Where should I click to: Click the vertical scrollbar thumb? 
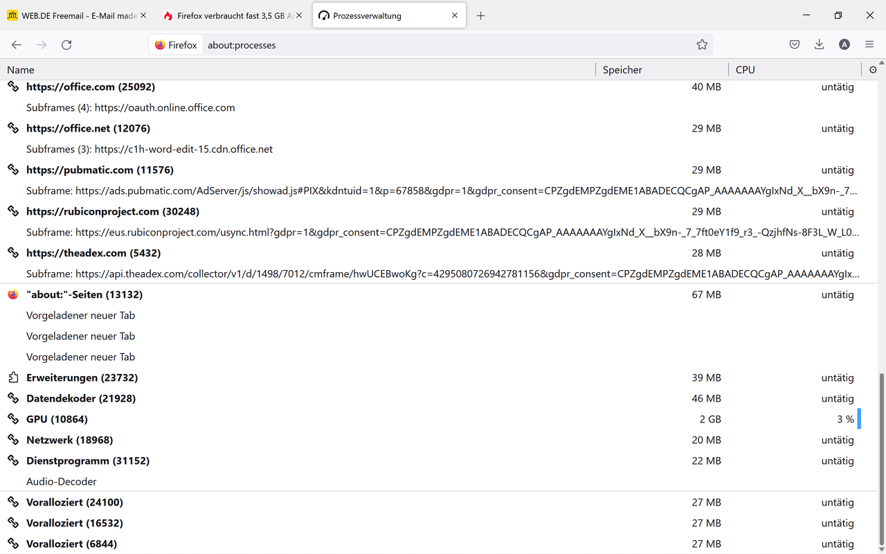[x=882, y=459]
